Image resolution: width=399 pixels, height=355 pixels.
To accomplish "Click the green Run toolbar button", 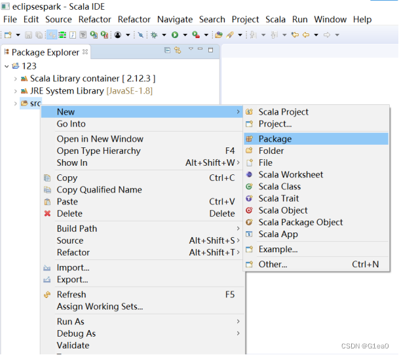I will click(x=175, y=35).
